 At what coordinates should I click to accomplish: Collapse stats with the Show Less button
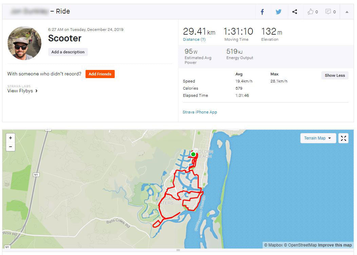pos(335,75)
